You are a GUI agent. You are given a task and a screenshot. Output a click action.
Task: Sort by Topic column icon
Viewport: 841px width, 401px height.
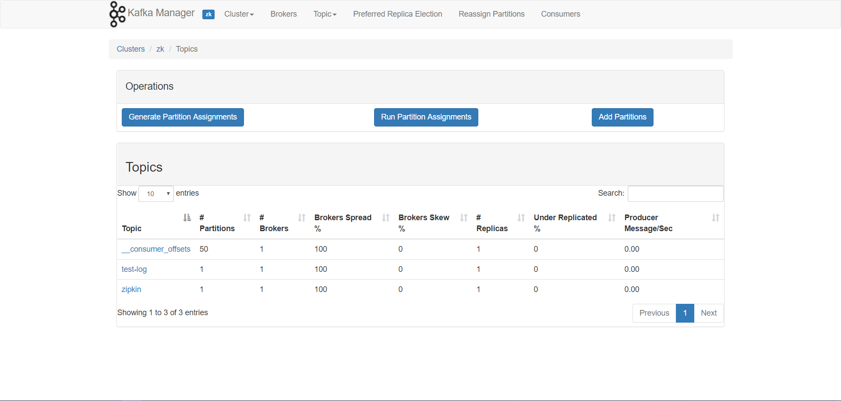click(187, 218)
